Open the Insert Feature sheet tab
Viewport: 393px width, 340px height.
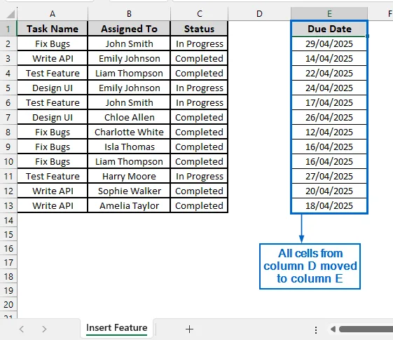point(117,328)
